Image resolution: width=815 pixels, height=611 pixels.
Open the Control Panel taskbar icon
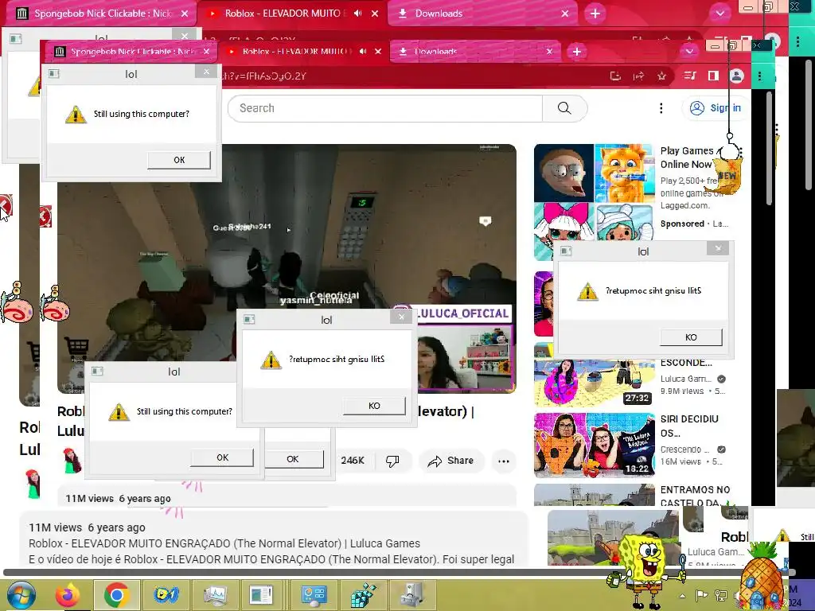(314, 595)
